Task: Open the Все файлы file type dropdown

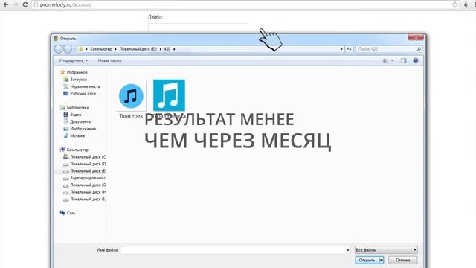Action: pyautogui.click(x=386, y=250)
